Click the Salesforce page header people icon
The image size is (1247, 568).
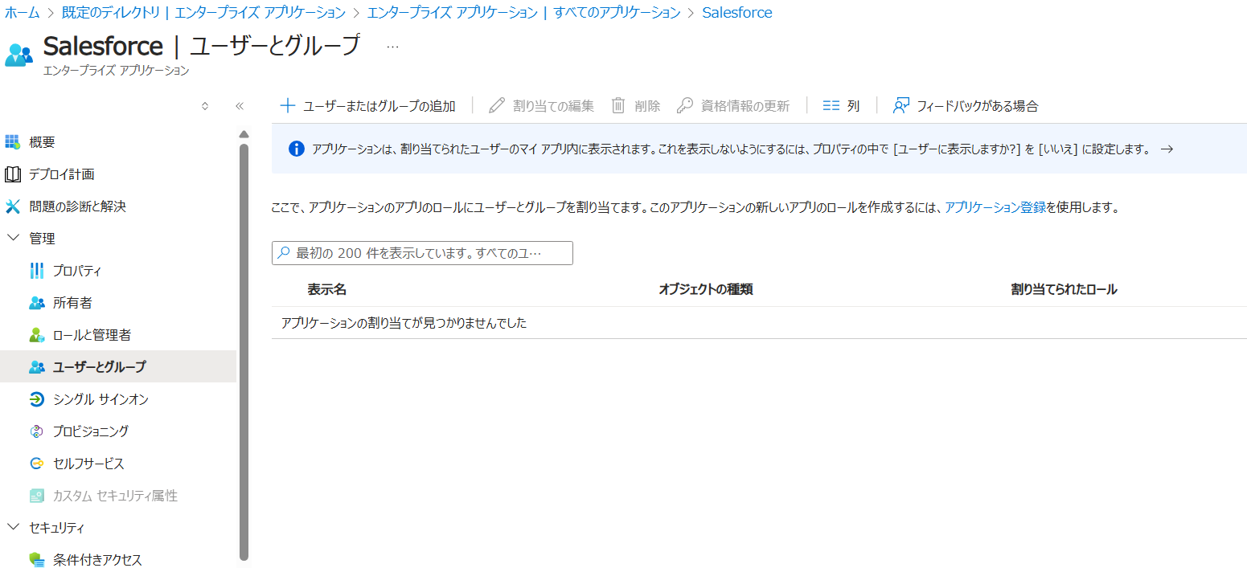tap(18, 55)
